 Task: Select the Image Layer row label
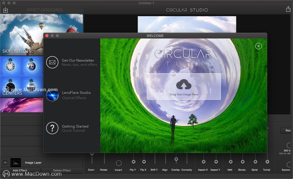[x=33, y=163]
